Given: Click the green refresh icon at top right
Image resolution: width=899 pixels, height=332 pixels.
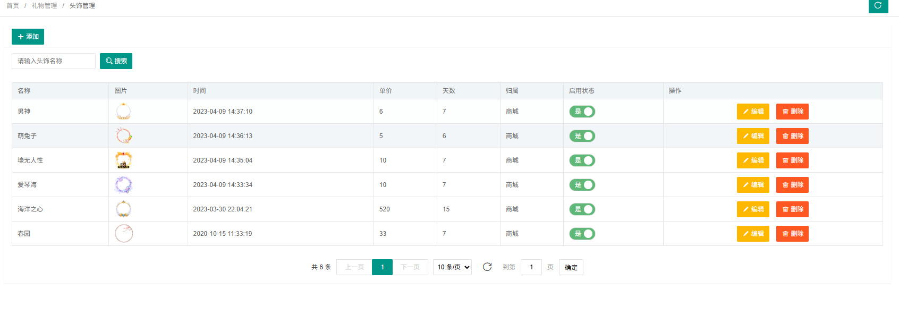Looking at the screenshot, I should (x=878, y=5).
